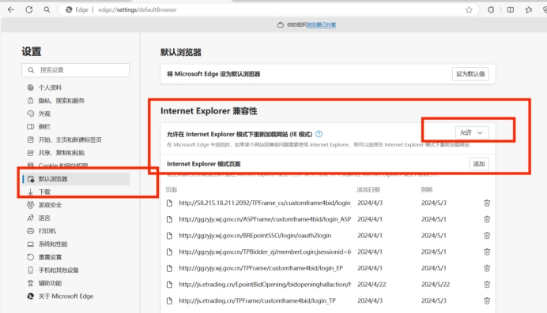Open 侧栏 settings section
Screen dimensions: 547x313
[x=44, y=127]
